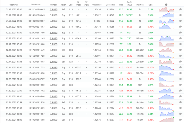Screen dimensions: 184x123
Task: Open comment for trade opened 11.30.2021 17:52
Action: coord(180,85)
